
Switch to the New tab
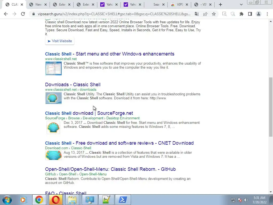click(38, 5)
